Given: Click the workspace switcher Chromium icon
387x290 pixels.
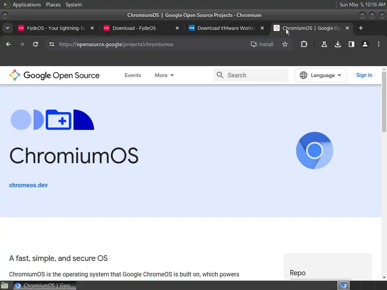Looking at the screenshot, I should click(343, 285).
